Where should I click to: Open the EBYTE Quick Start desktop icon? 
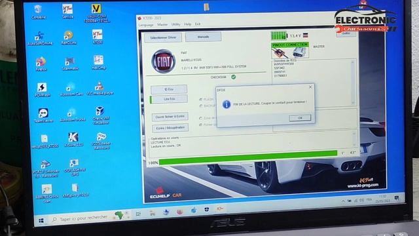[46, 194]
